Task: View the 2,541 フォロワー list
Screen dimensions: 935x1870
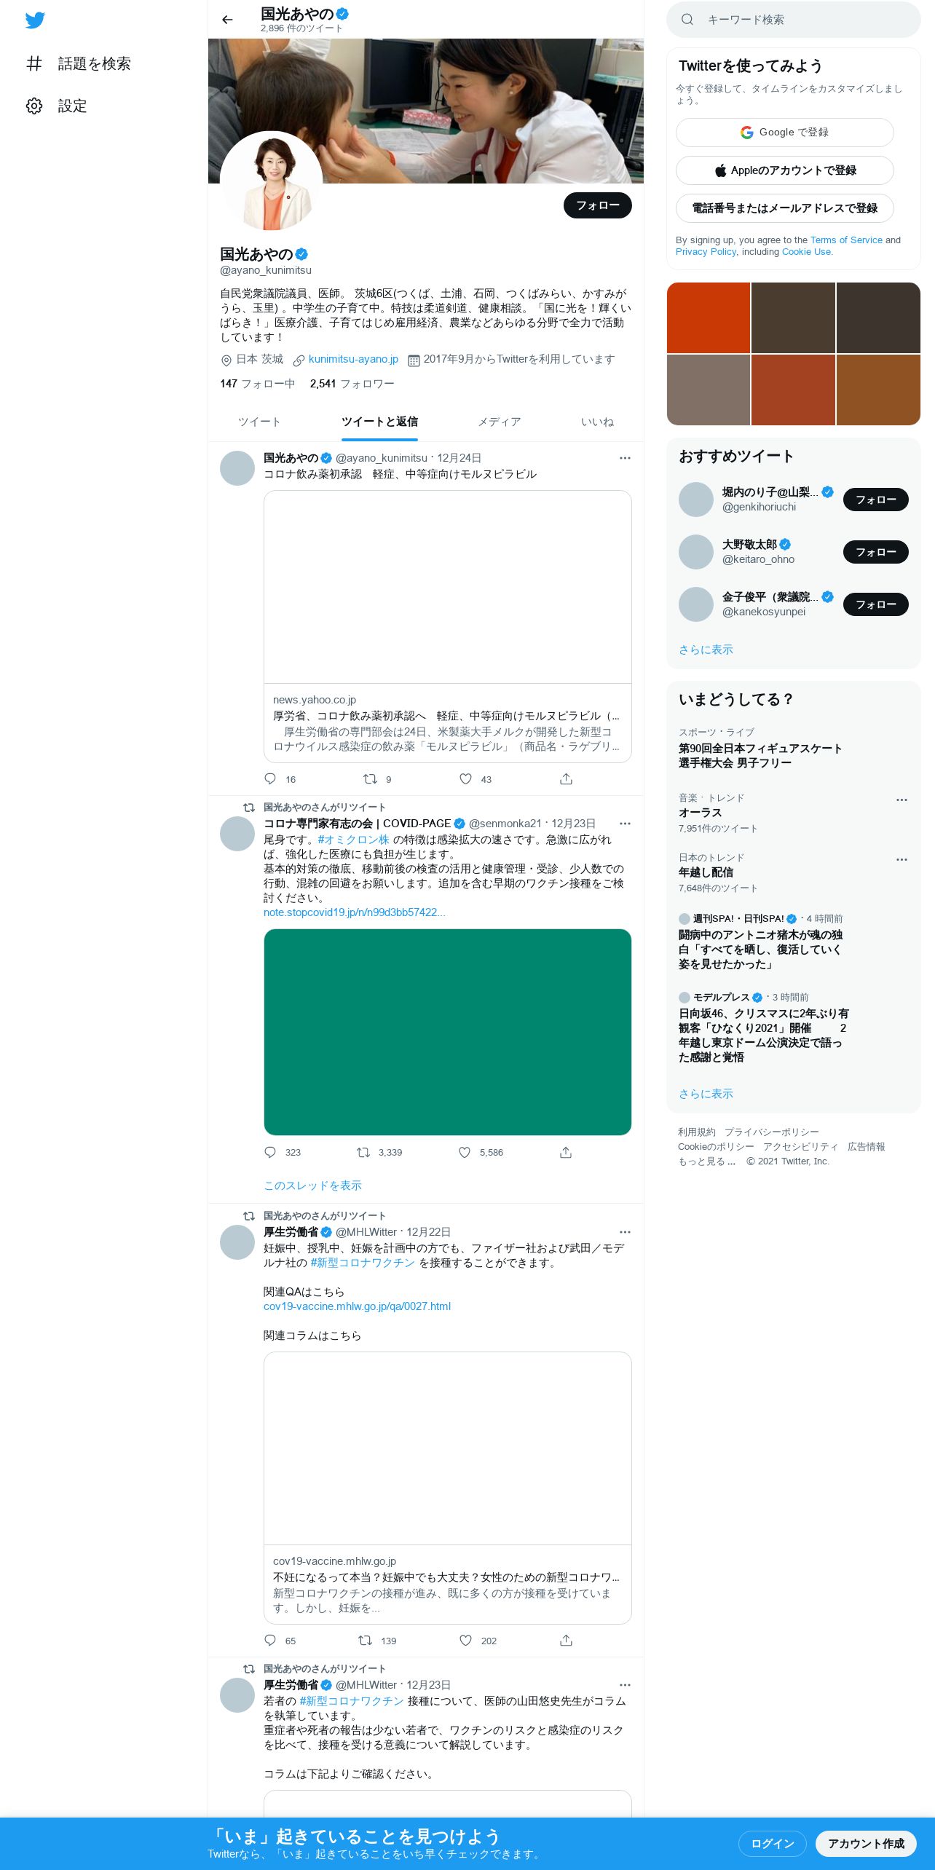Action: (x=352, y=384)
